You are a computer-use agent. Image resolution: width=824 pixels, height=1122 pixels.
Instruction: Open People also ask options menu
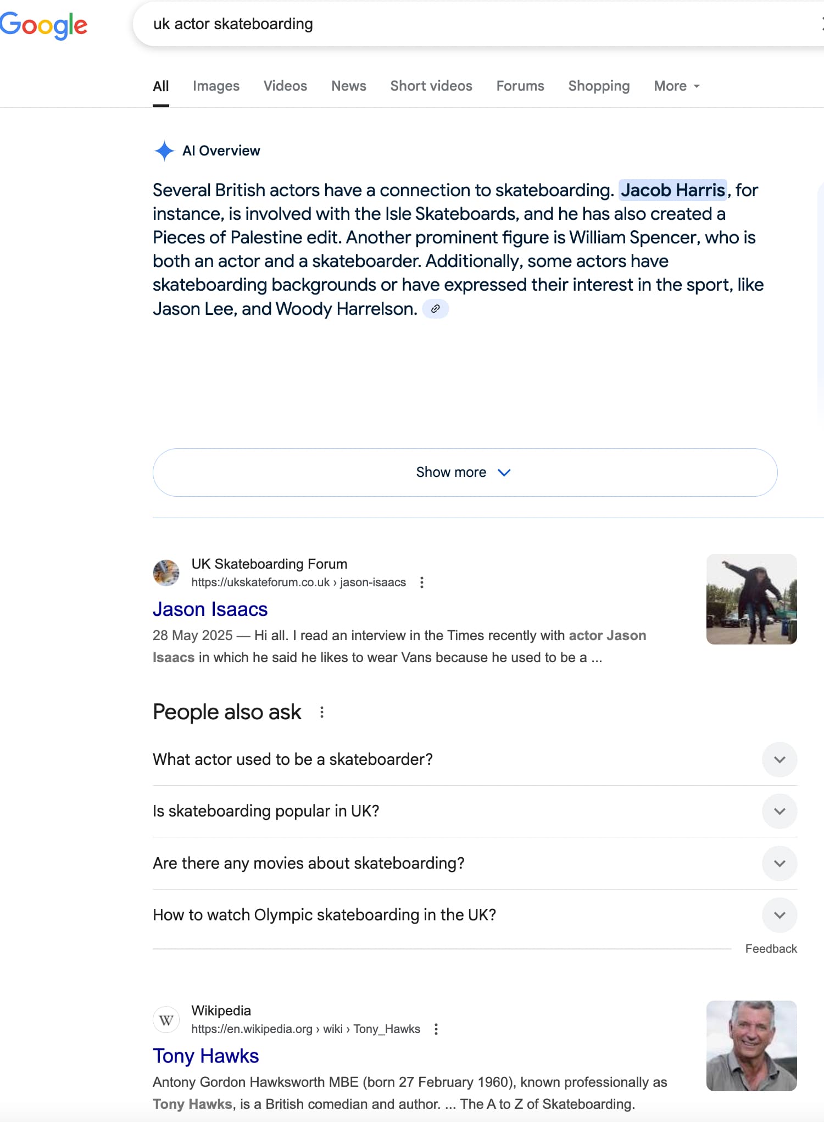pos(322,712)
